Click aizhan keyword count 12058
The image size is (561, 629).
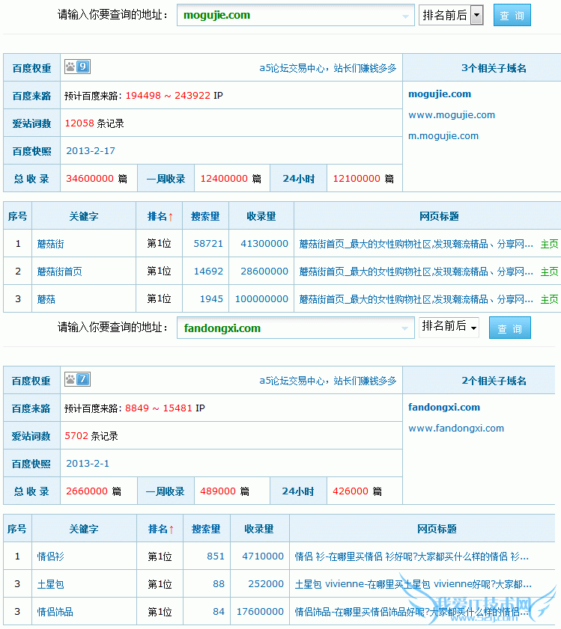[79, 123]
